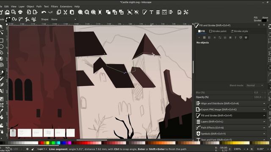Expand Path Effects panel
Viewport: 271px width, 152px height.
pos(231,128)
